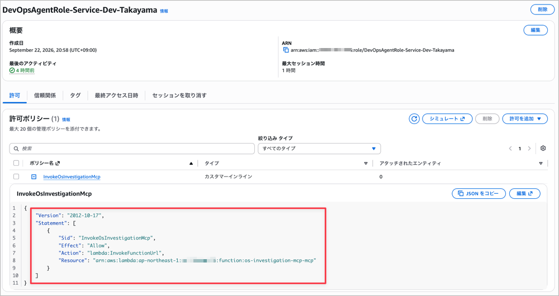559x296 pixels.
Task: Open the タグ tab
Action: tap(75, 96)
